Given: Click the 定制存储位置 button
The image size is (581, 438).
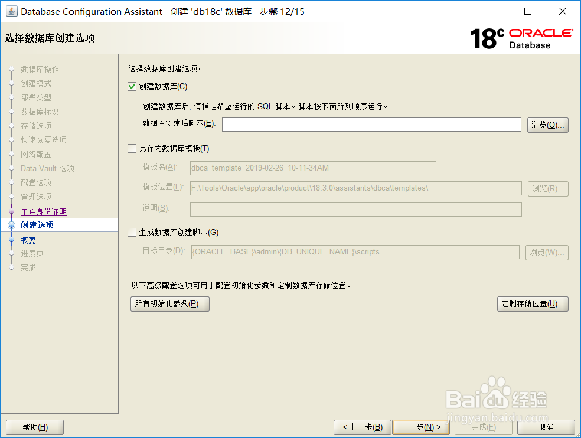Looking at the screenshot, I should point(533,304).
